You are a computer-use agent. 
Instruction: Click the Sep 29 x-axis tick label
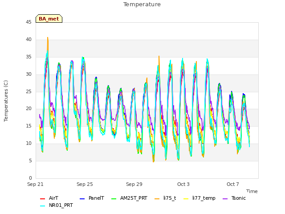tap(134, 184)
